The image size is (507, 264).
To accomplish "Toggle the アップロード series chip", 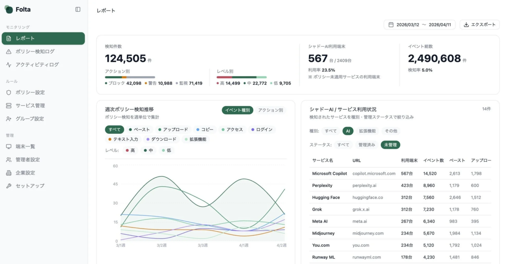I will coord(174,129).
